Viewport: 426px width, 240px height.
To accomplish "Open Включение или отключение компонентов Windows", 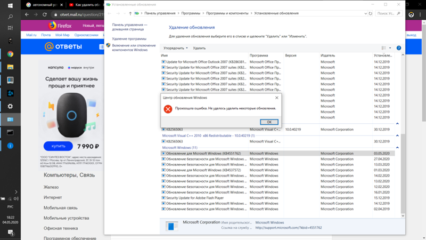I will 134,47.
